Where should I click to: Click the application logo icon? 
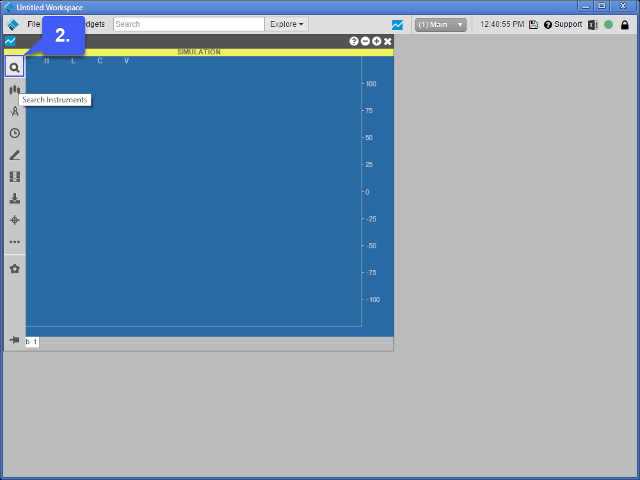coord(13,24)
